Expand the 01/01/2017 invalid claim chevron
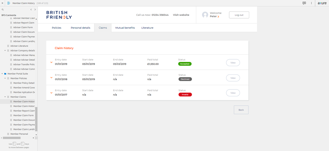Screen dimensions: 329x151 51,93
